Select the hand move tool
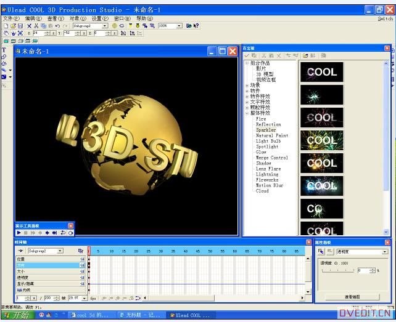Screen dimensions: 396x322 click(6, 33)
